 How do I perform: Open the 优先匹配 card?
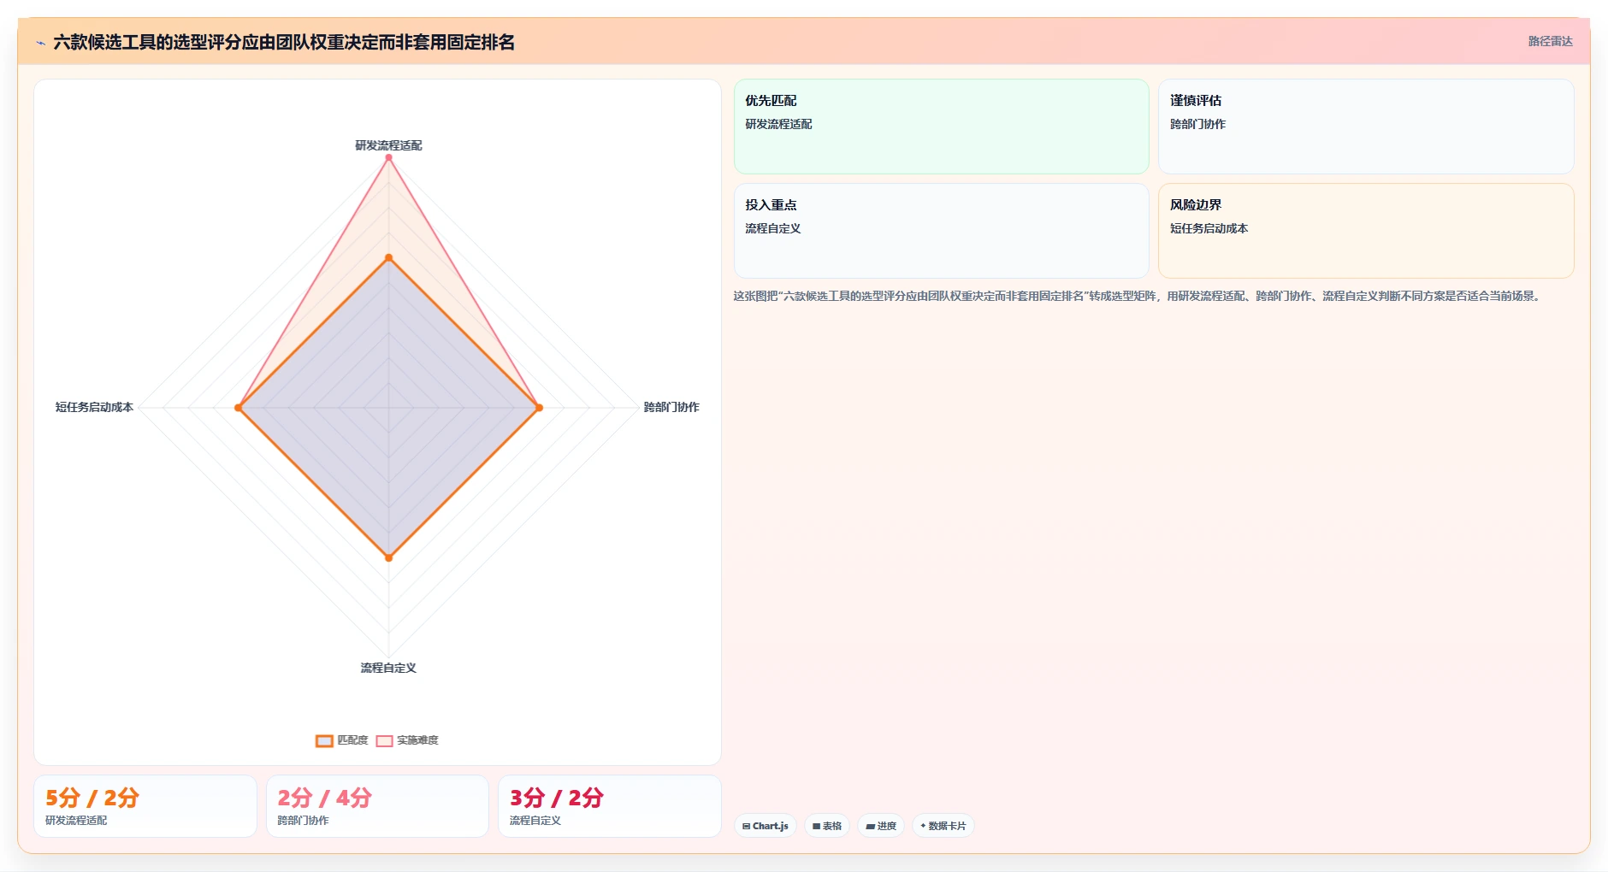coord(941,127)
